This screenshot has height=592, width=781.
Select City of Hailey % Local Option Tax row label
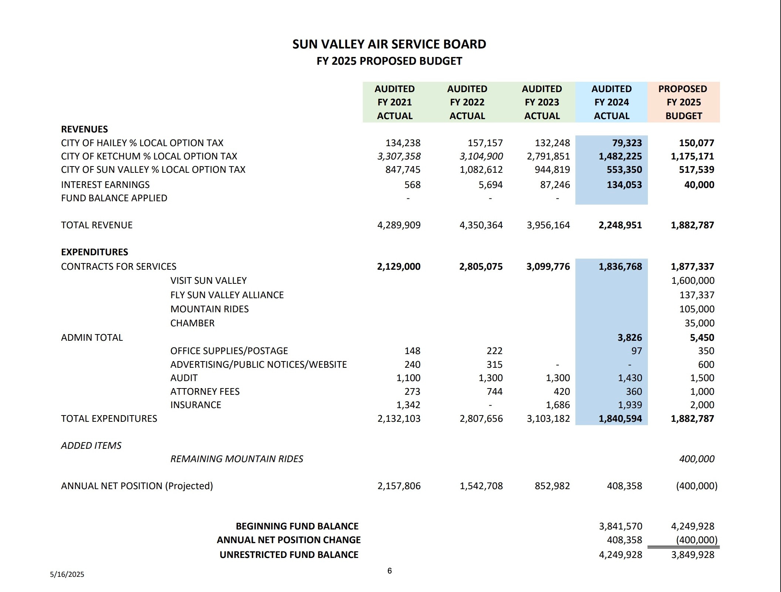click(x=142, y=143)
